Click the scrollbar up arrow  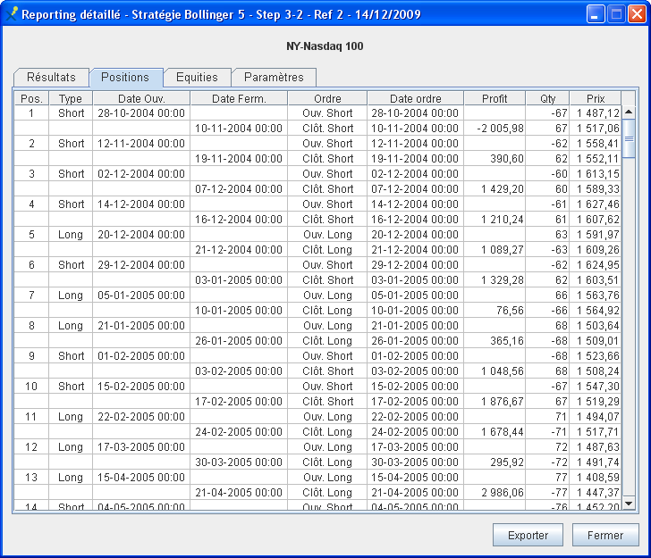tap(628, 112)
